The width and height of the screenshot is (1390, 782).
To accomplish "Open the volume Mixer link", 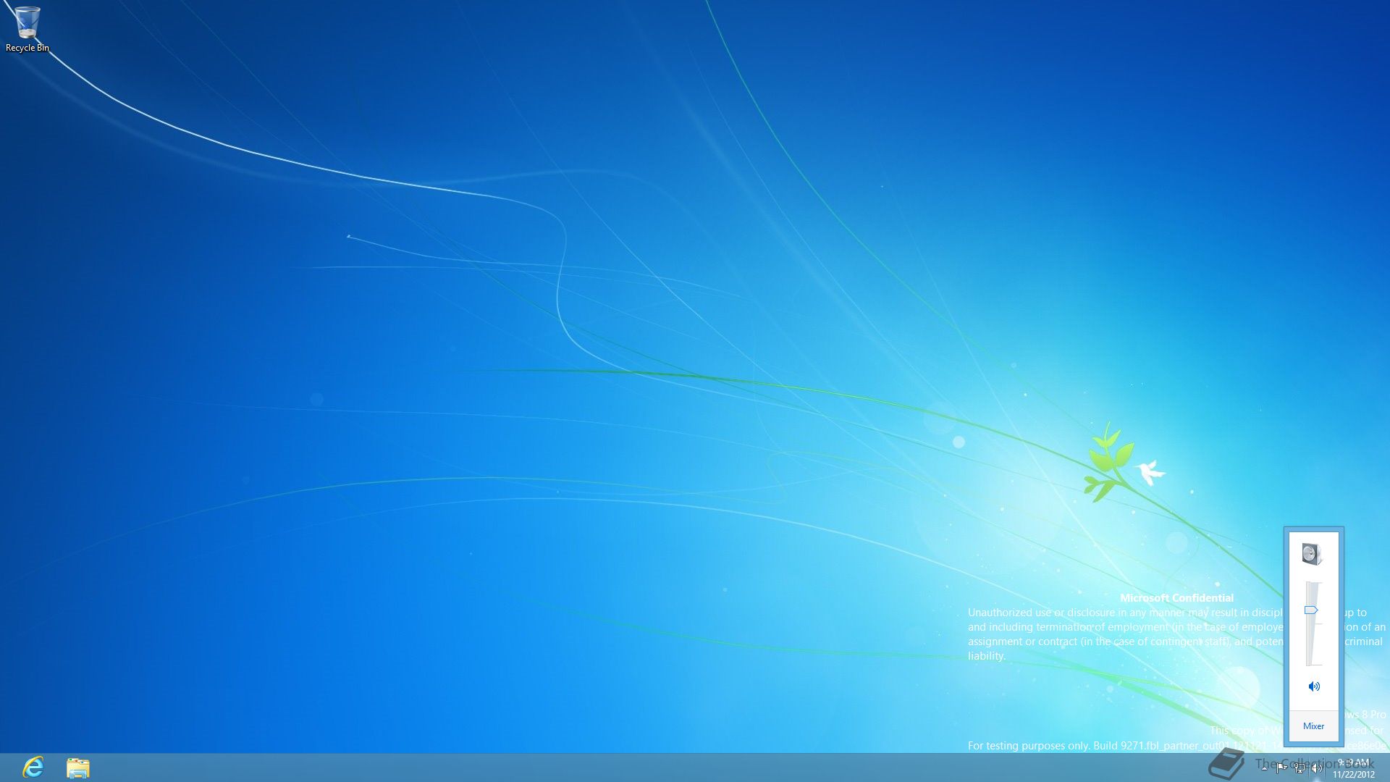I will point(1313,726).
